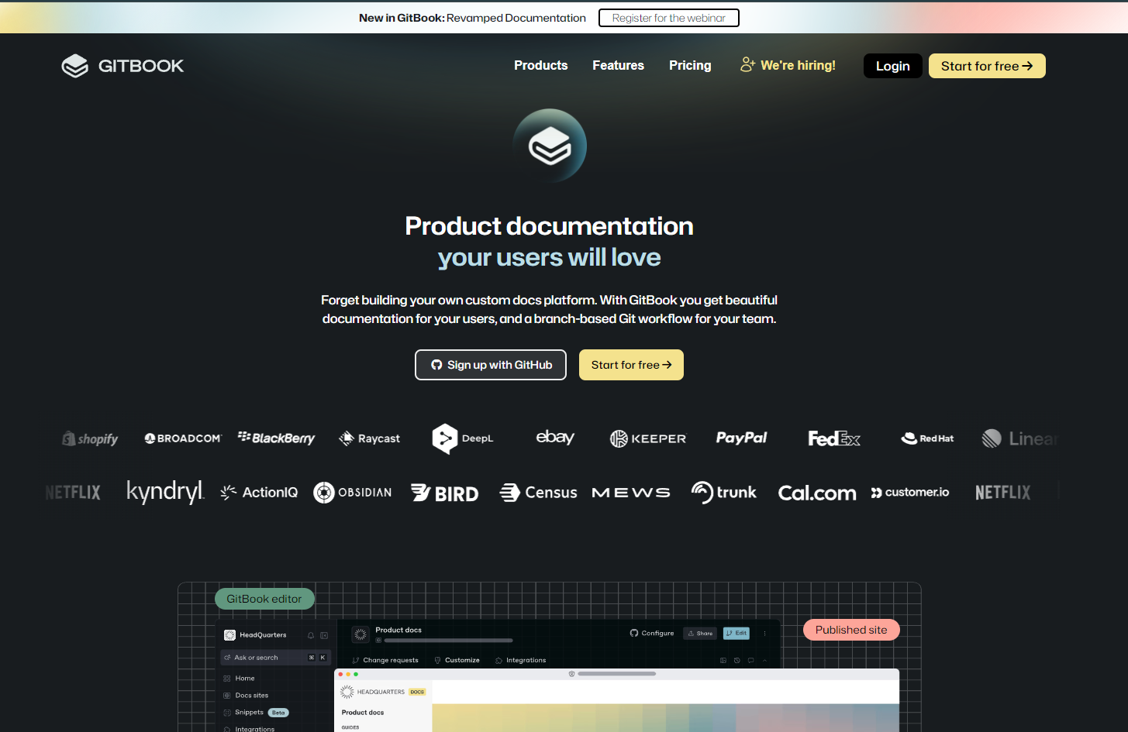Click the Kyndryl logo

click(165, 492)
